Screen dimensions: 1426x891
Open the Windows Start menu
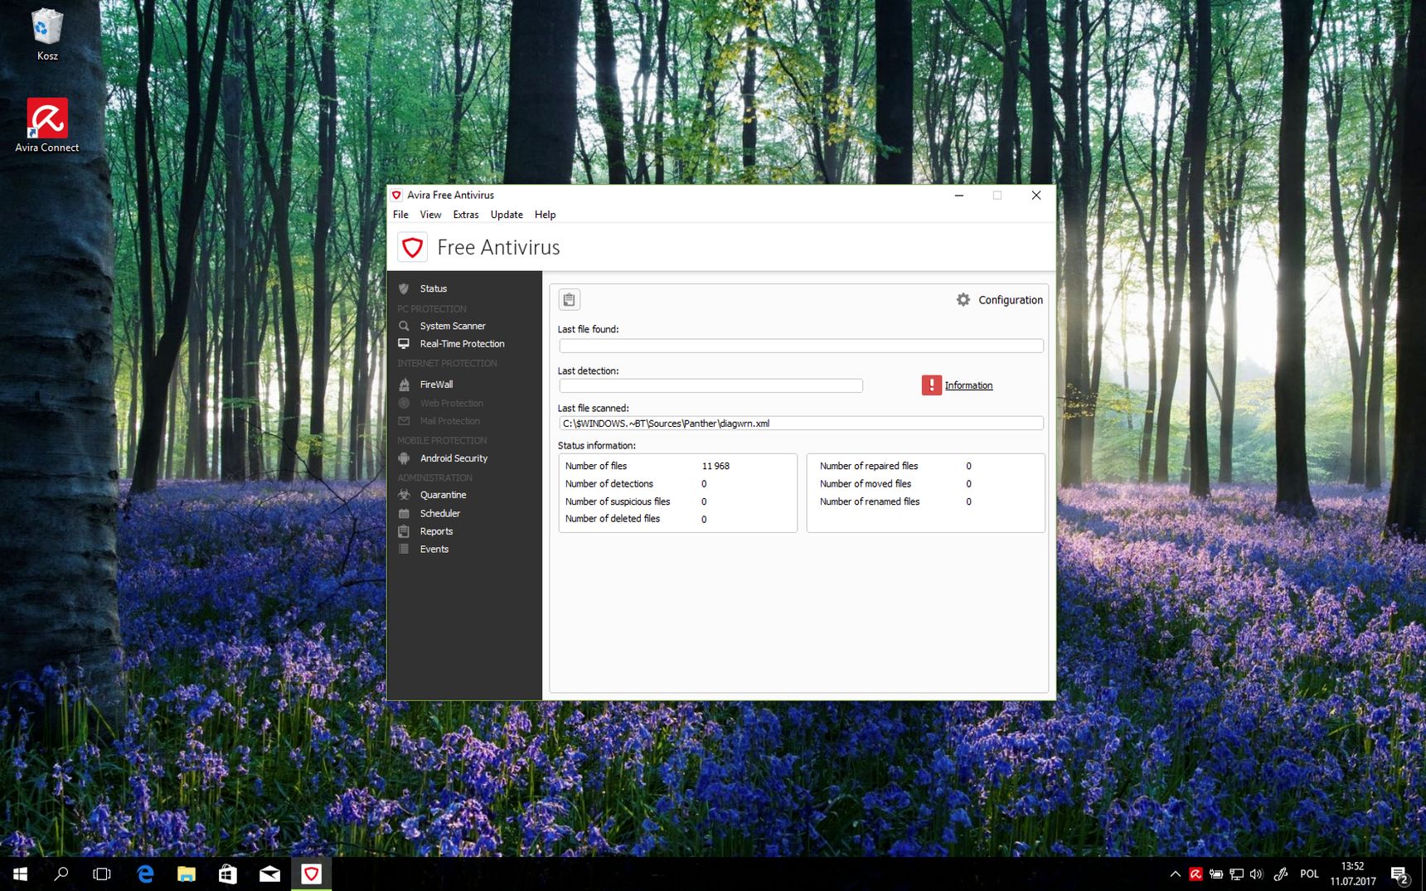20,874
